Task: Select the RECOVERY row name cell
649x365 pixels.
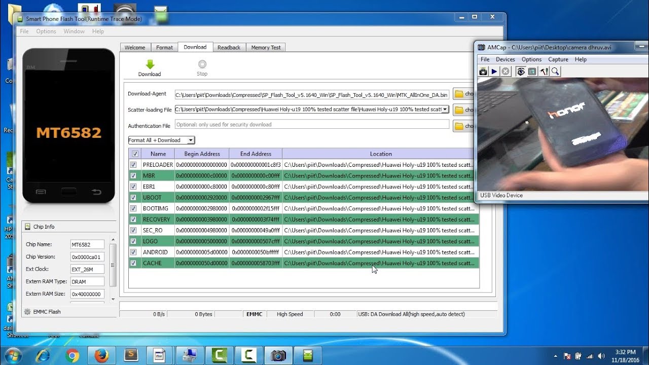Action: (x=158, y=220)
